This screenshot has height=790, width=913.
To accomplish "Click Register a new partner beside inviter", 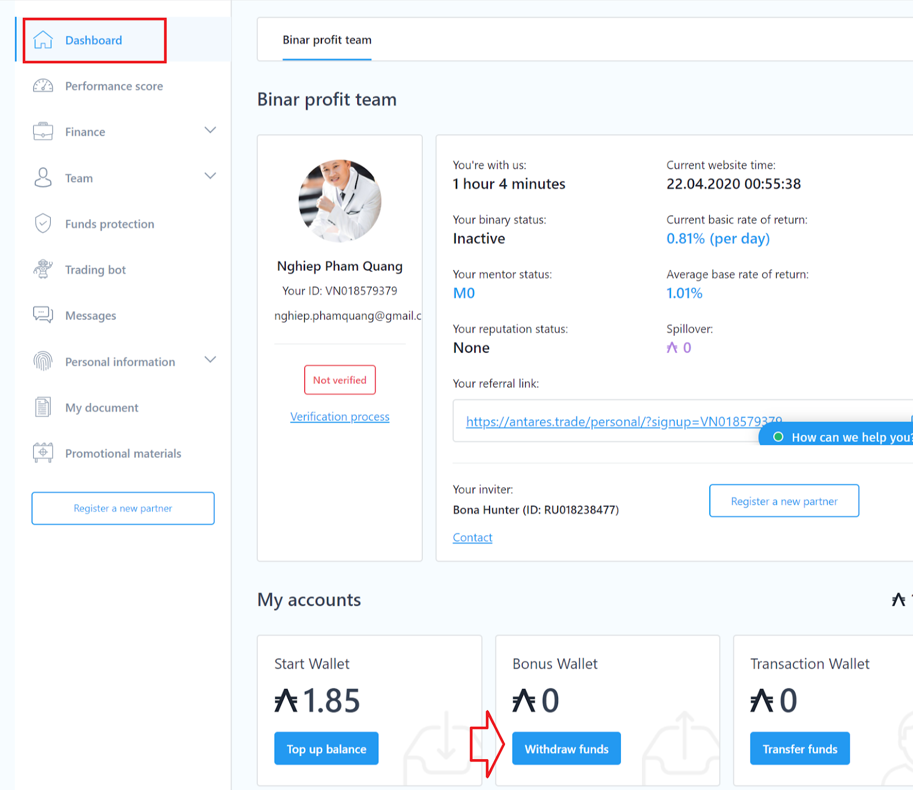I will coord(784,501).
